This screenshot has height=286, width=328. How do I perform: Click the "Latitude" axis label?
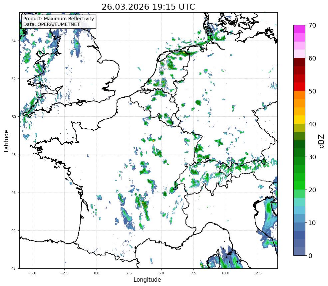click(x=6, y=141)
